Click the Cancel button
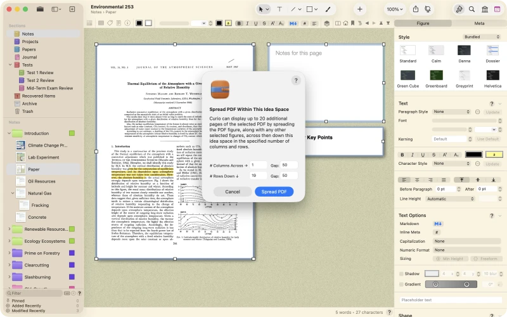507x317 pixels. click(x=233, y=191)
